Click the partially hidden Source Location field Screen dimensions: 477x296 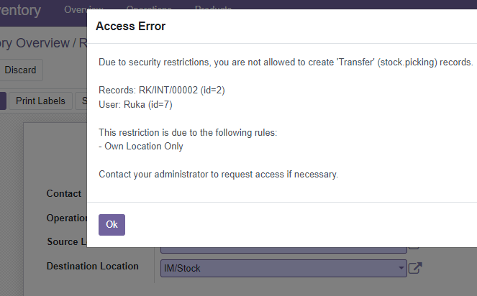coord(283,250)
